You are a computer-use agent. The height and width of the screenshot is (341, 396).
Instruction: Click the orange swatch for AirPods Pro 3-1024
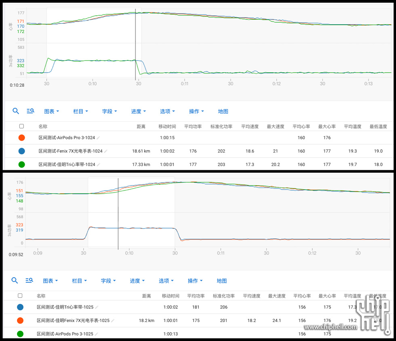pyautogui.click(x=22, y=138)
